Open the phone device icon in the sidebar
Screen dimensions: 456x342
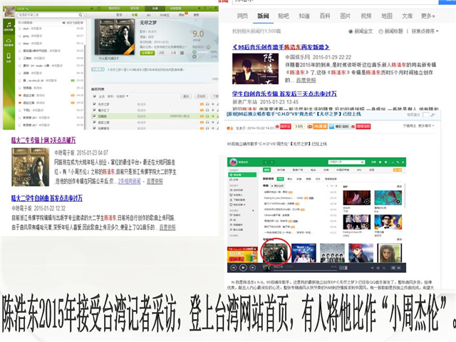pyautogui.click(x=9, y=57)
